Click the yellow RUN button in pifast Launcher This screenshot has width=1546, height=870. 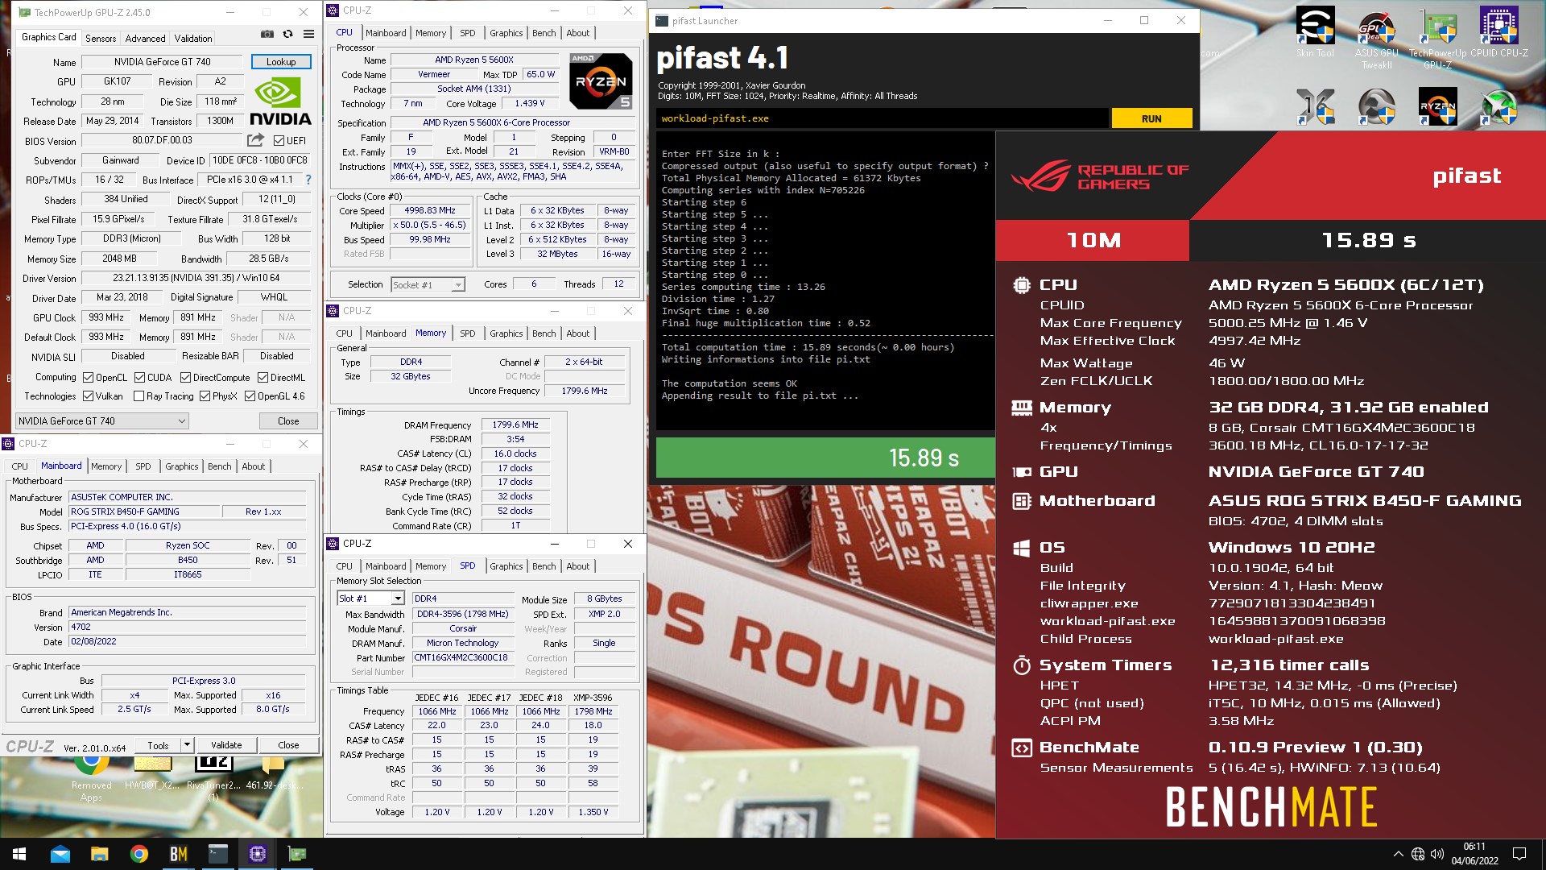[1151, 118]
